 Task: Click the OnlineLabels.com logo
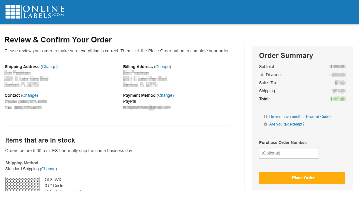tap(35, 12)
